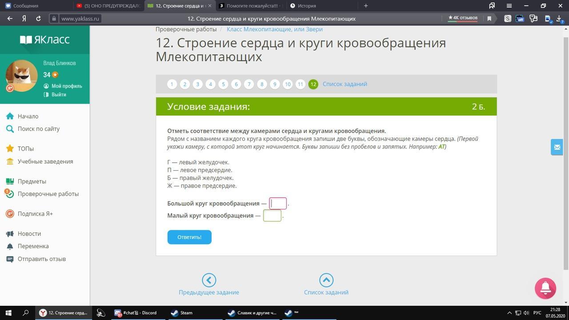569x320 pixels.
Task: Go back with the browser back arrow
Action: (x=10, y=19)
